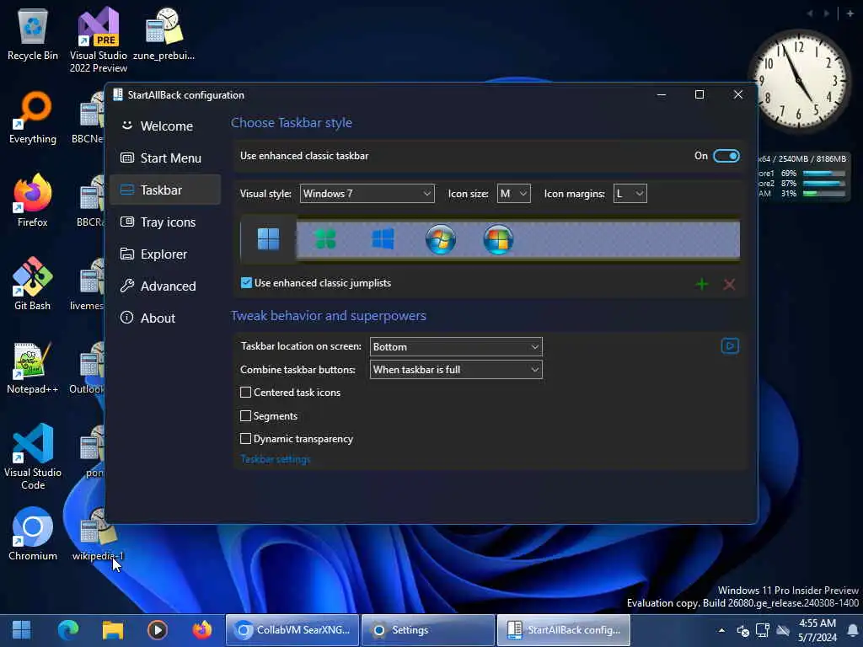This screenshot has height=647, width=863.
Task: Switch to Settings window on taskbar
Action: point(427,630)
